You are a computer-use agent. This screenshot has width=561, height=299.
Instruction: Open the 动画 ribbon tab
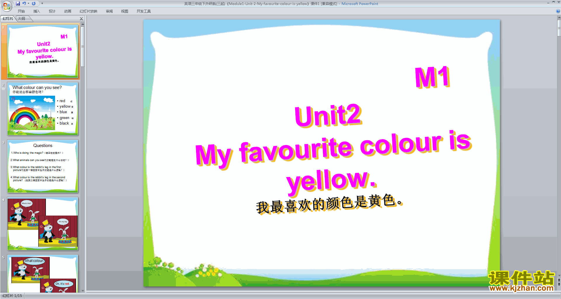[67, 11]
